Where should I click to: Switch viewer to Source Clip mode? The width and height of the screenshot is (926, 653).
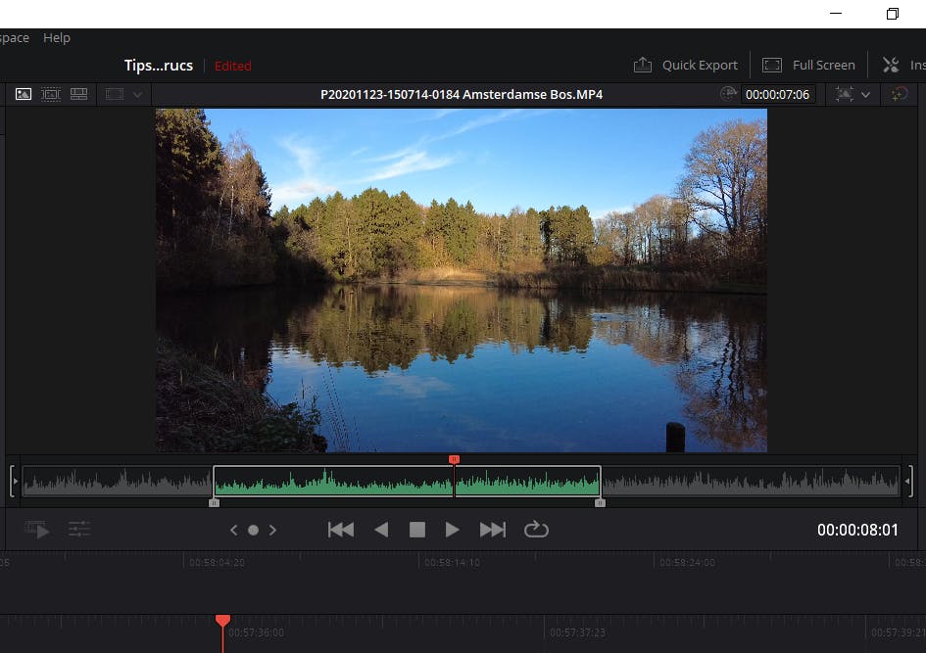[24, 94]
